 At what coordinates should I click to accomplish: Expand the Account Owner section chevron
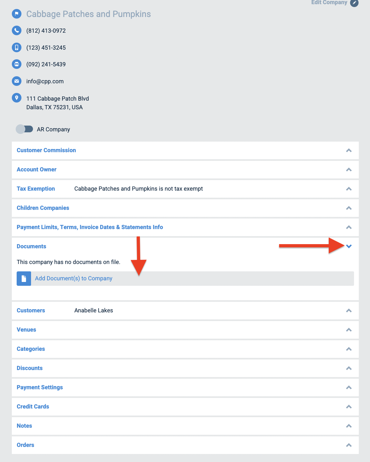[349, 169]
